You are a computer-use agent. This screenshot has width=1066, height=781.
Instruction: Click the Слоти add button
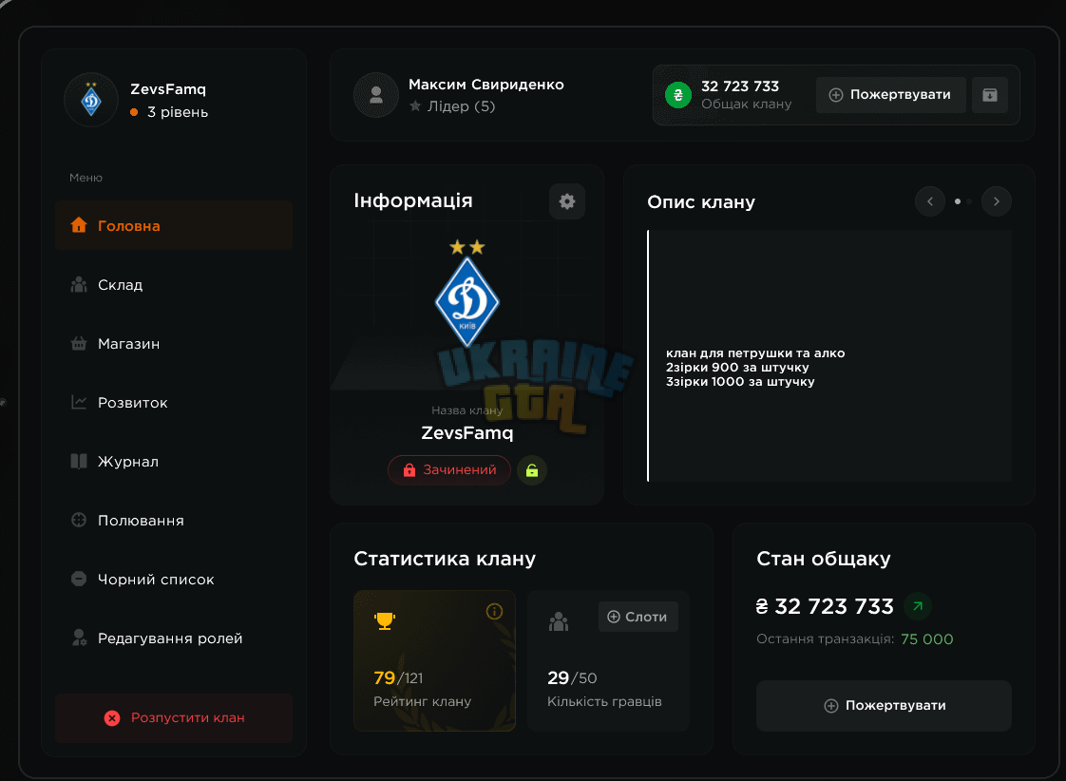tap(638, 617)
